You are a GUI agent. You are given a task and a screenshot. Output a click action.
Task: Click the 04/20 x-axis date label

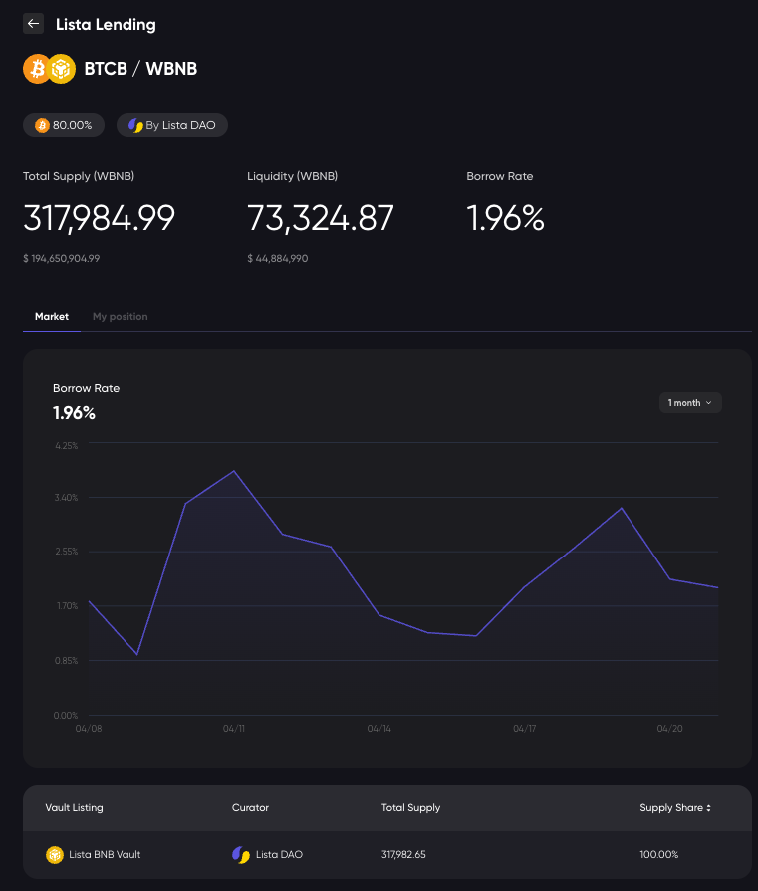(x=670, y=729)
